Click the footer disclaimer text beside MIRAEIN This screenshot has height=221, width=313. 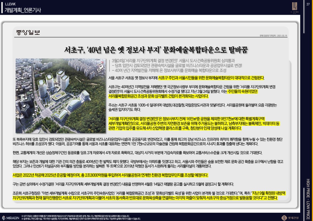click(81, 217)
